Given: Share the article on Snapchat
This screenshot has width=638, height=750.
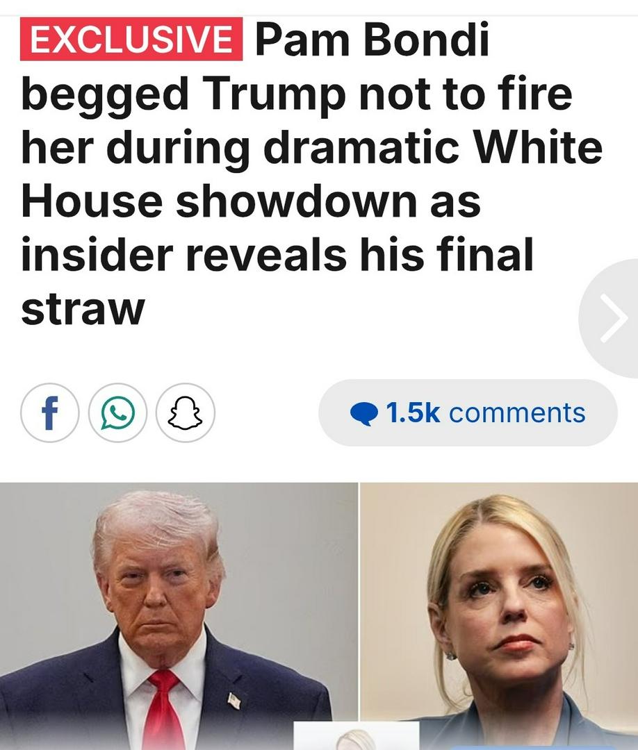Looking at the screenshot, I should tap(186, 412).
